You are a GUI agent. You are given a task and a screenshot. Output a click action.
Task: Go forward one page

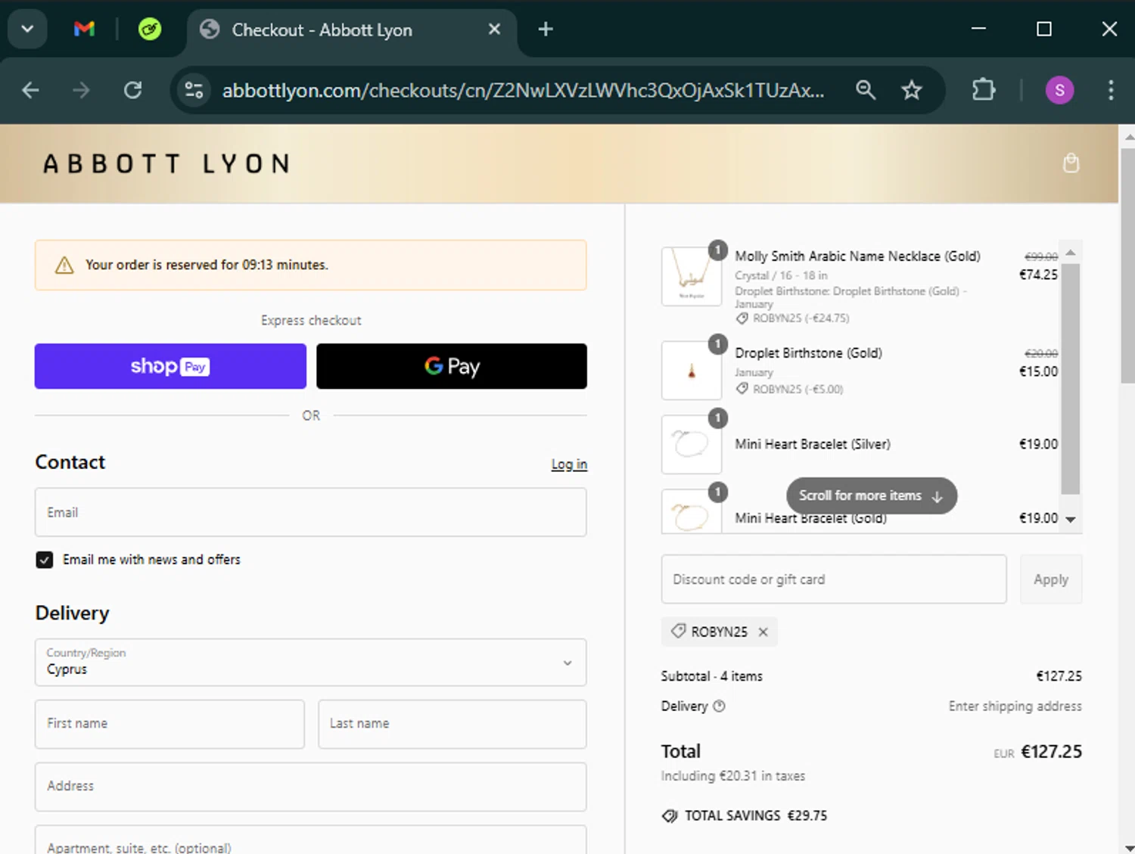[81, 90]
